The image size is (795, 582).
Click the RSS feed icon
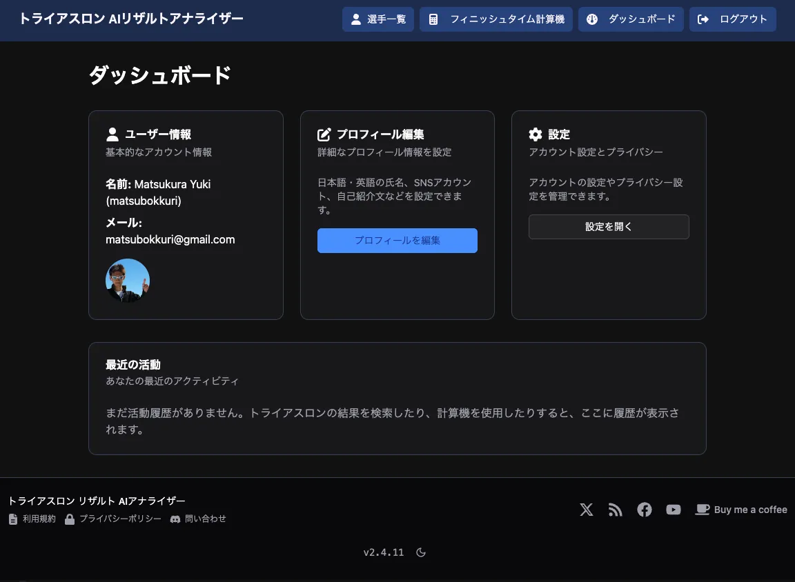tap(616, 510)
